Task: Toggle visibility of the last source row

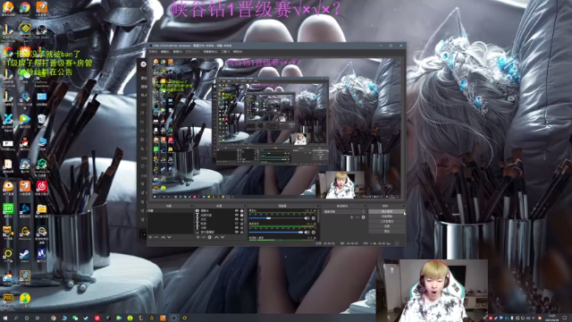Action: [236, 232]
